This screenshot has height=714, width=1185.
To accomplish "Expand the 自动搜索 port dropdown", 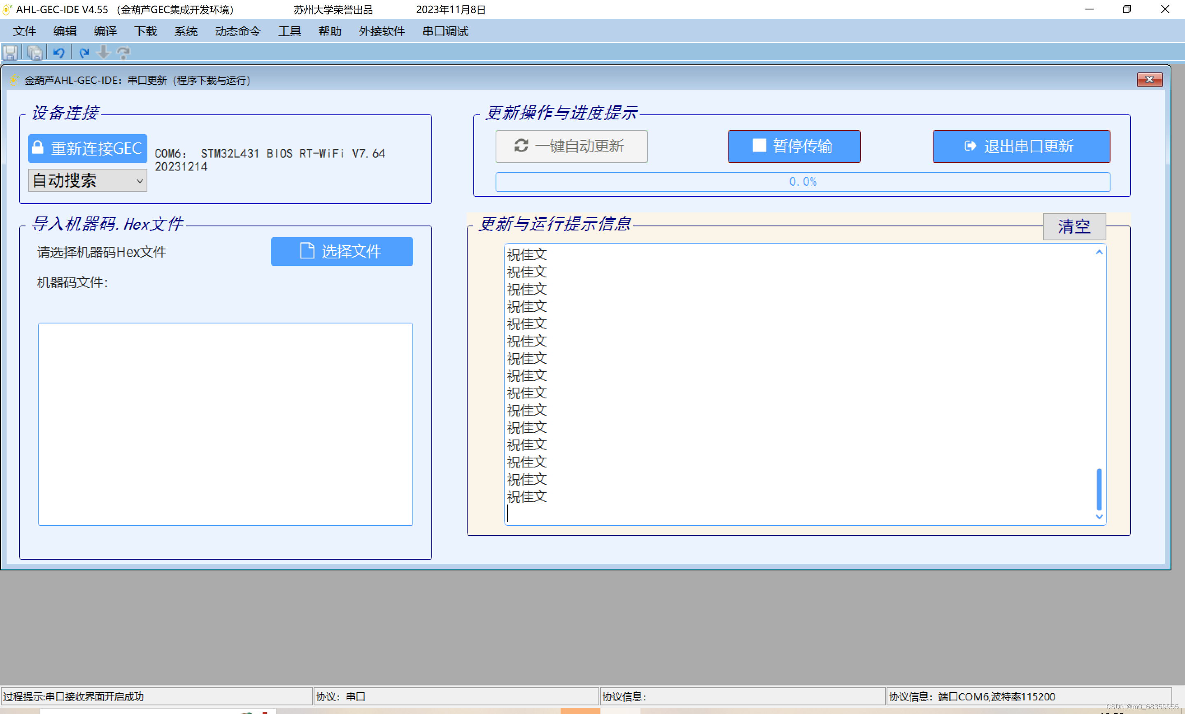I will 139,181.
